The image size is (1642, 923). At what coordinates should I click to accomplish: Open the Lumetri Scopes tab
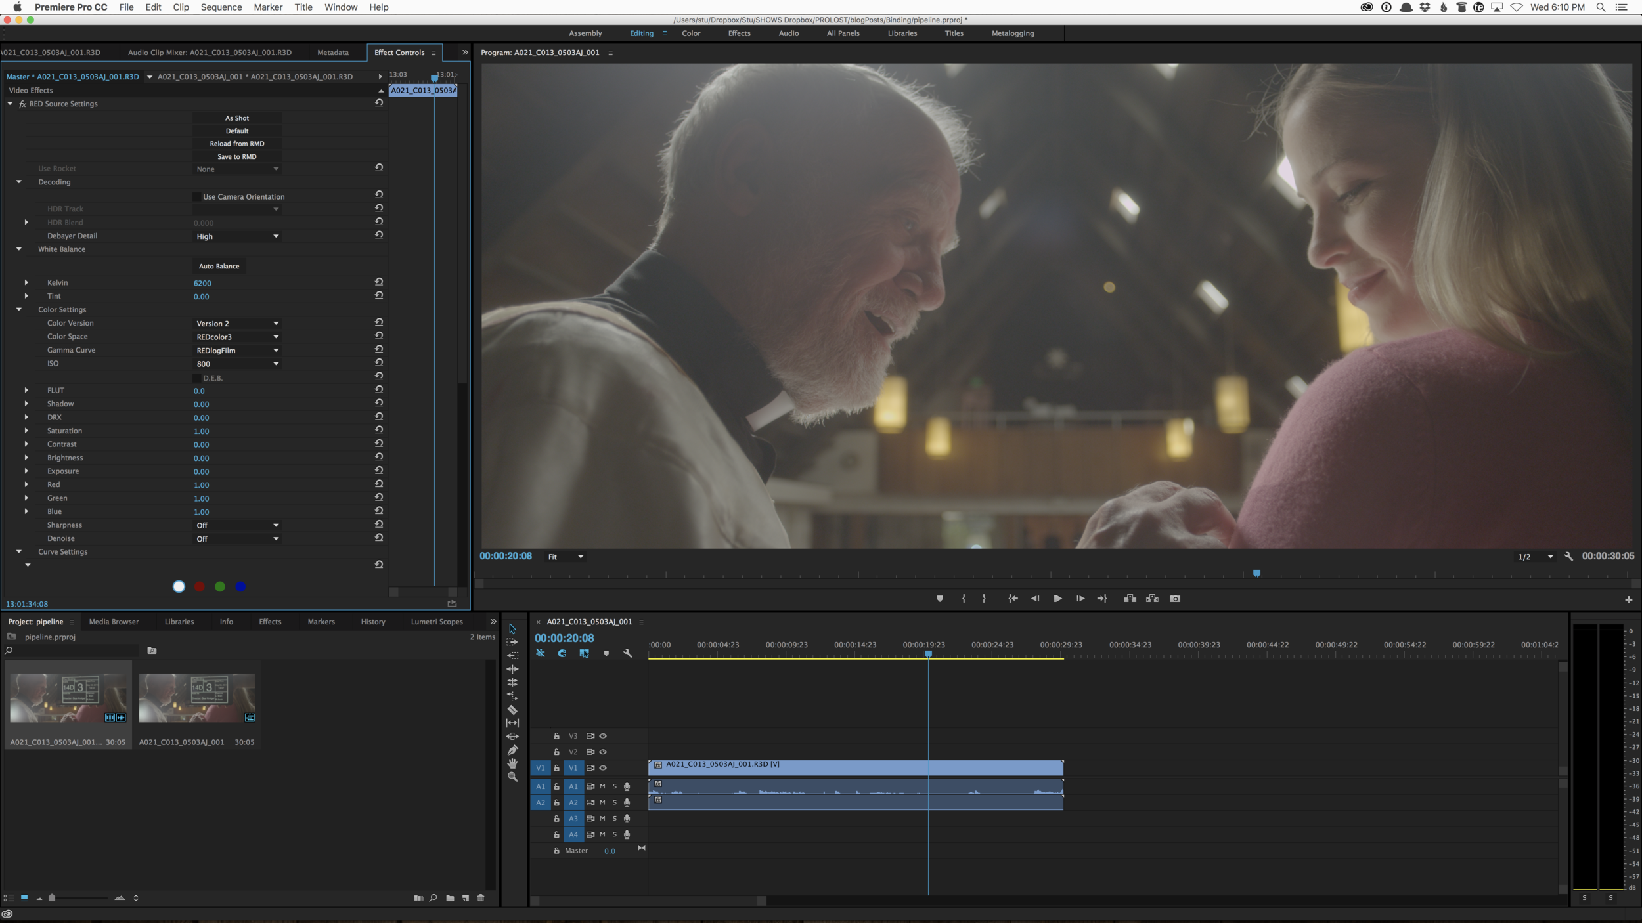pos(437,622)
